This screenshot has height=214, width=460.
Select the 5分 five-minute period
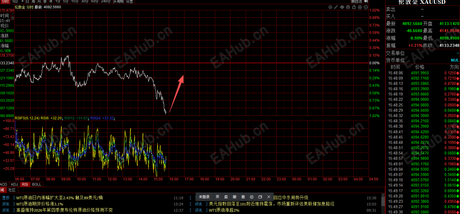(66, 2)
